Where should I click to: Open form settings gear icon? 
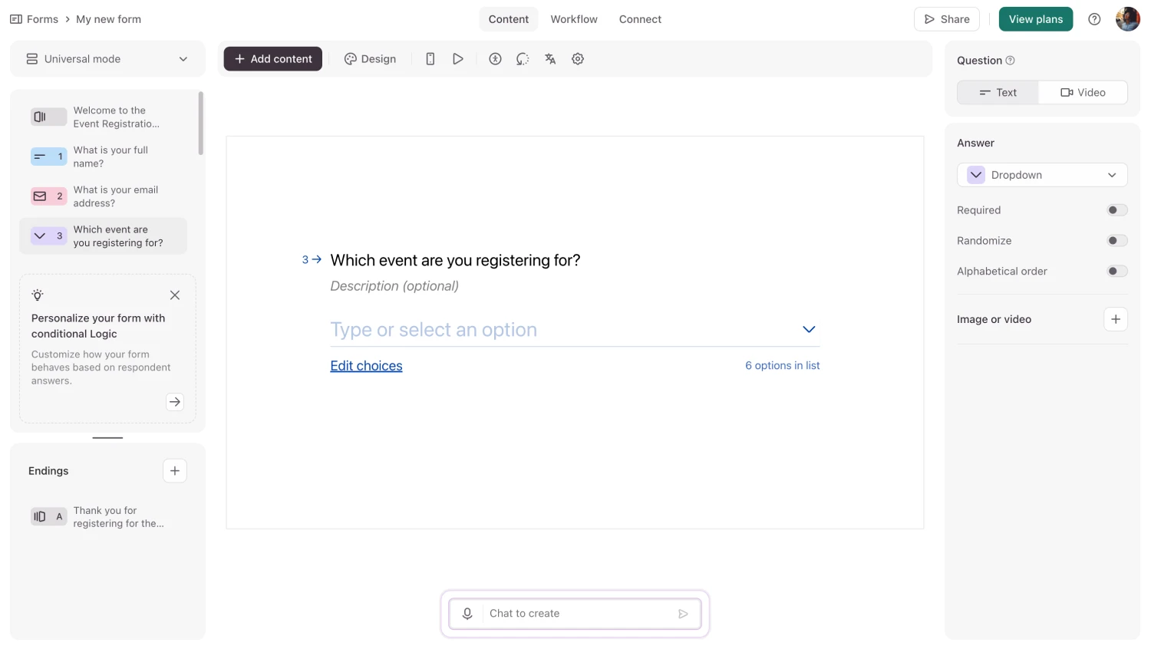(x=578, y=58)
